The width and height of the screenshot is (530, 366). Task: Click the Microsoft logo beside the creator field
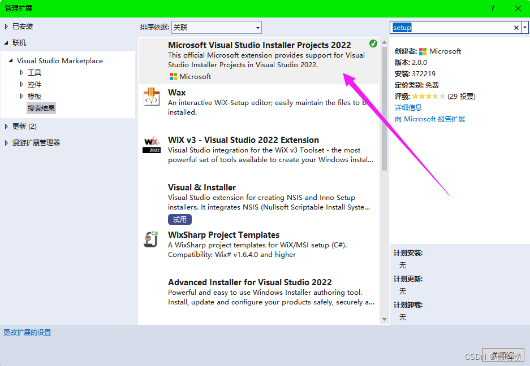pos(423,51)
